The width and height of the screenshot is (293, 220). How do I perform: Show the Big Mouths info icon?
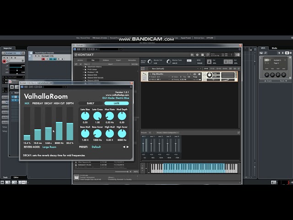point(199,74)
